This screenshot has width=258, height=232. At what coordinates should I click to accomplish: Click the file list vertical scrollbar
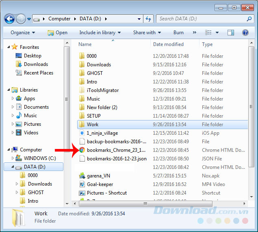251,107
